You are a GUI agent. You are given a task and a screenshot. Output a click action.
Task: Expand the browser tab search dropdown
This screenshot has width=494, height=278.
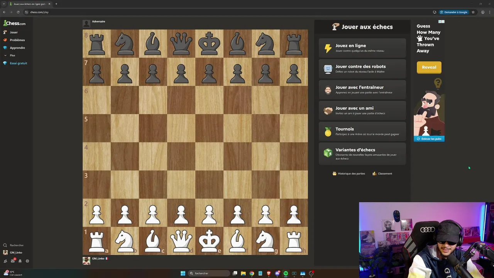coord(3,4)
